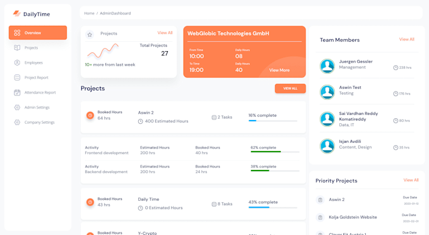
Task: Click View More on WebGlobic card
Action: 279,70
